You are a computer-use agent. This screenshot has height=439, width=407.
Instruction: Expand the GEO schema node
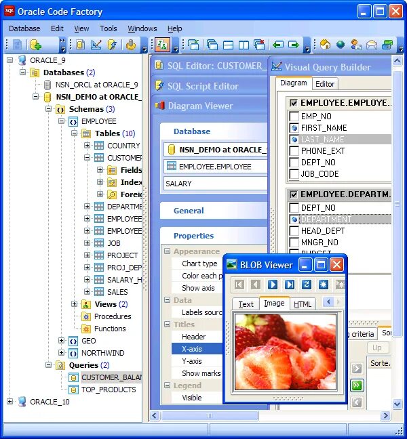click(x=61, y=341)
